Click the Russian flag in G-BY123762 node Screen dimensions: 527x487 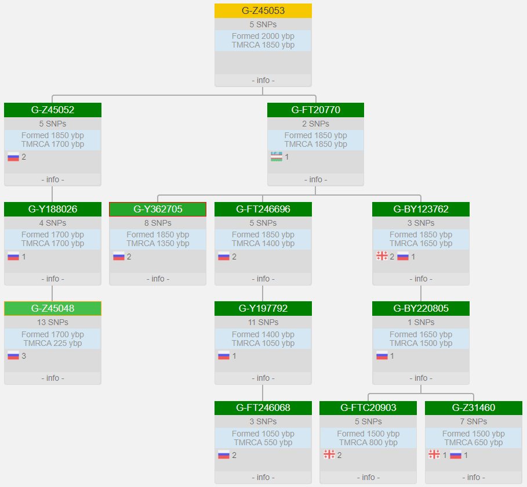tap(403, 256)
